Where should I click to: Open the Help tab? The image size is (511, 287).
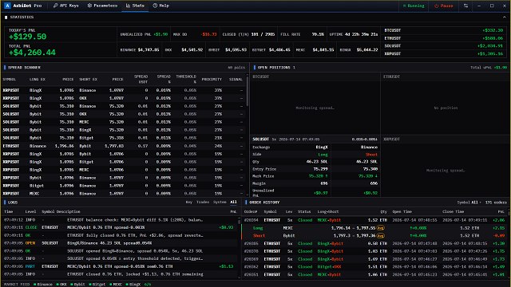click(160, 6)
